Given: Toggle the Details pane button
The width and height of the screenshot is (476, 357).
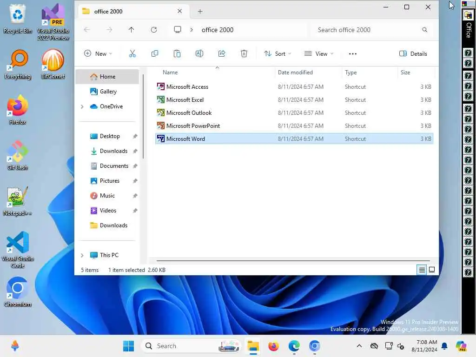Looking at the screenshot, I should pos(413,54).
